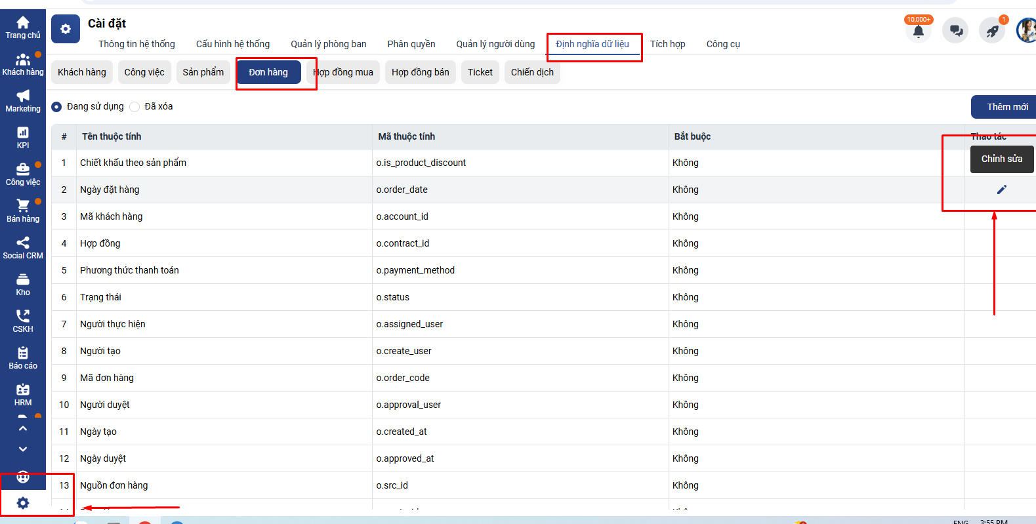Open the Khách hàng sidebar module
This screenshot has width=1036, height=524.
22,64
